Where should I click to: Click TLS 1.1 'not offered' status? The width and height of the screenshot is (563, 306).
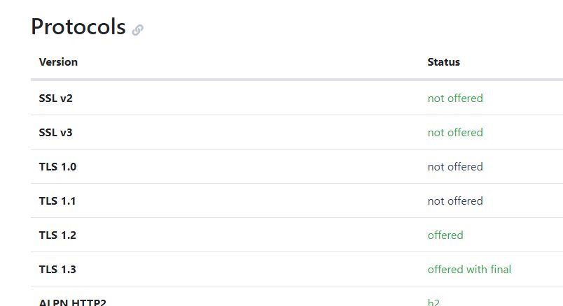click(455, 201)
